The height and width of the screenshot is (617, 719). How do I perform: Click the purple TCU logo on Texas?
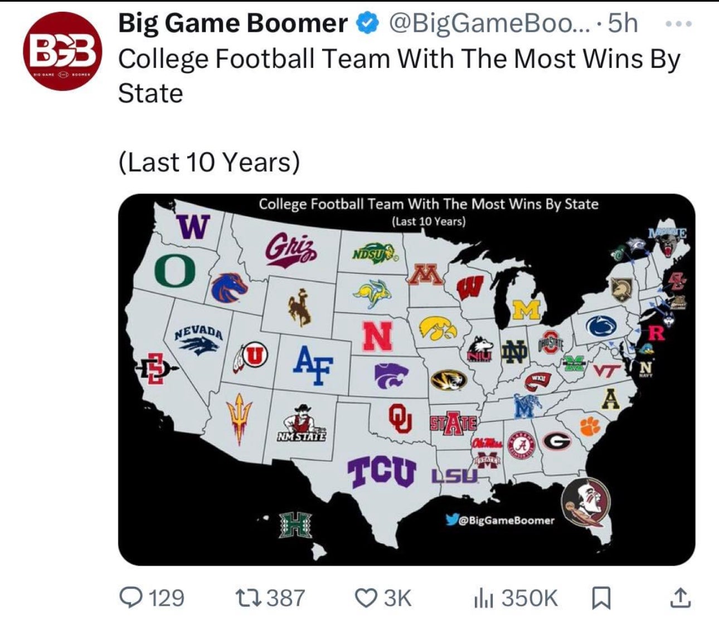(x=382, y=472)
